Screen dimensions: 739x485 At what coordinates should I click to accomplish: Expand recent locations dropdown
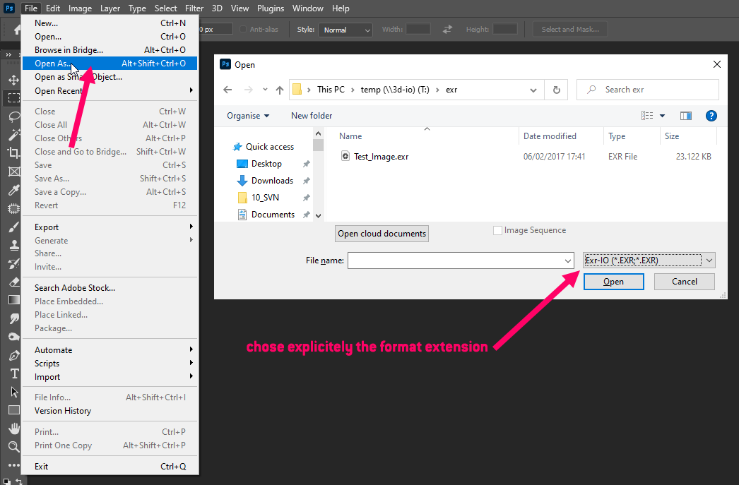pos(265,90)
